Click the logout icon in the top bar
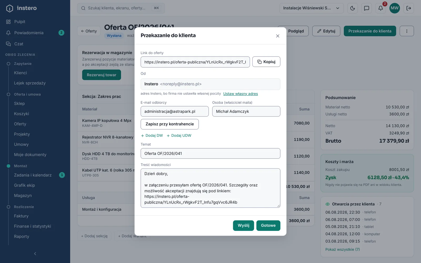421x263 pixels. point(409,8)
